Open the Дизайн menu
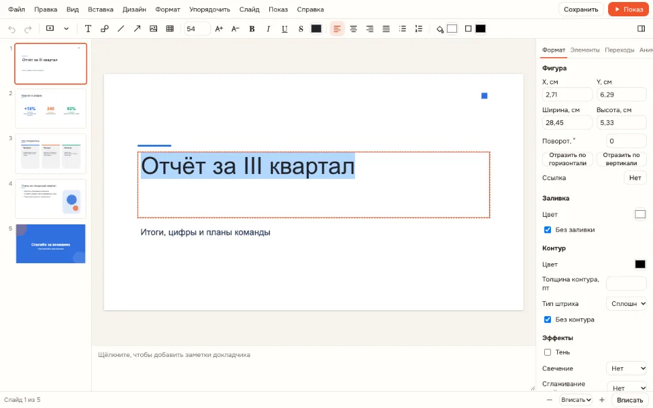 [134, 9]
